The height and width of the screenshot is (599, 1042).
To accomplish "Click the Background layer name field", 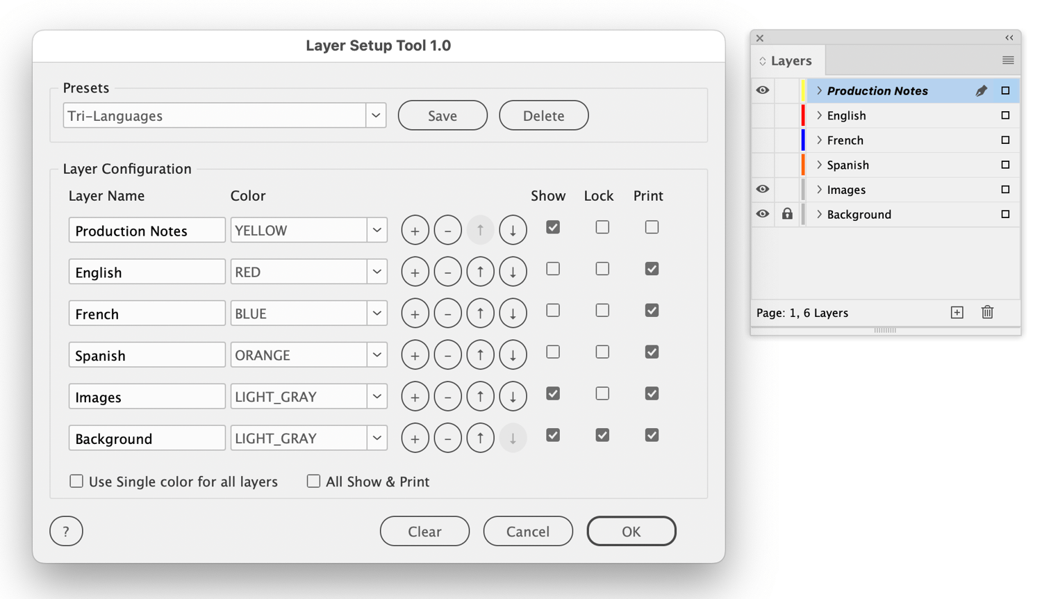I will [147, 438].
